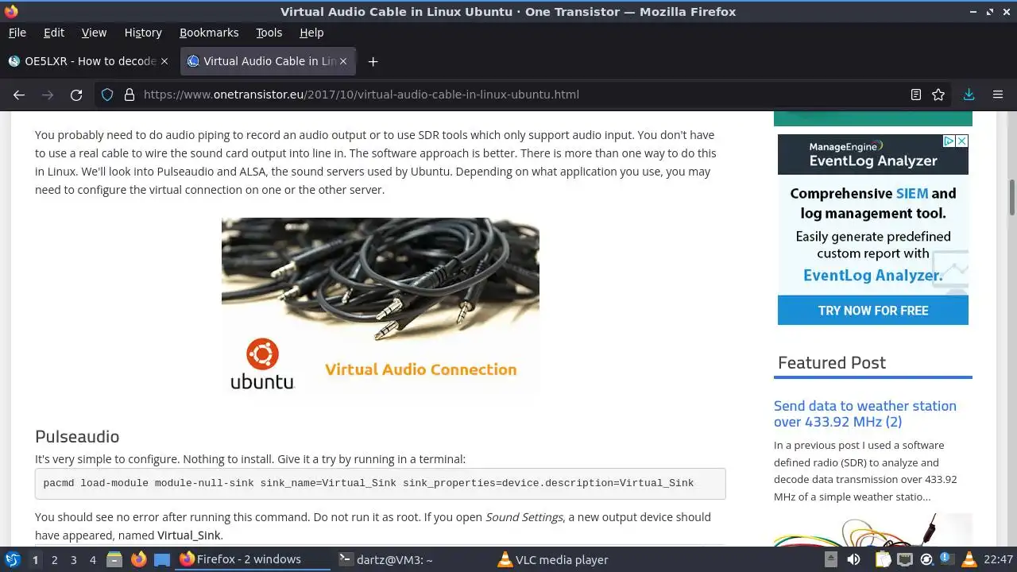Switch to workspace 3
The image size is (1017, 572).
point(73,560)
